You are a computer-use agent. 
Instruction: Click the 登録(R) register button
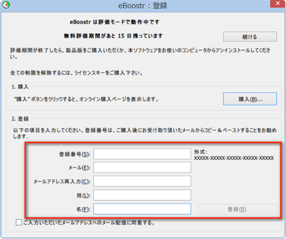coord(237,209)
